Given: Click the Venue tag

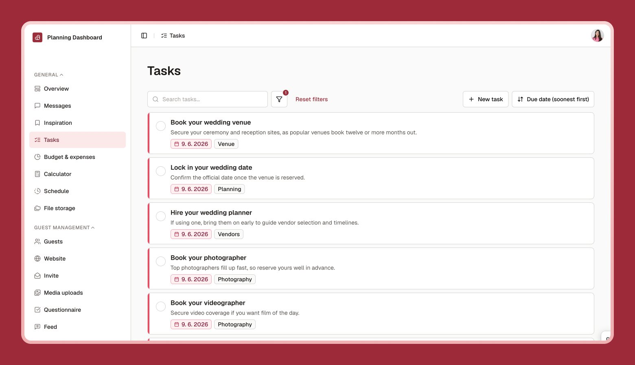Looking at the screenshot, I should 226,144.
